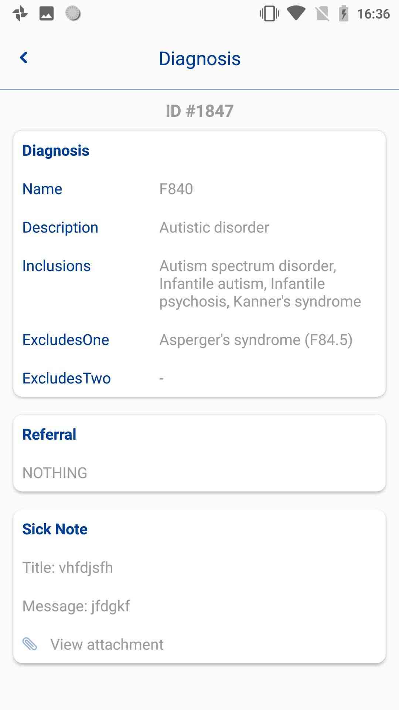The image size is (399, 710).
Task: Select the ID #1847 heading
Action: point(199,111)
